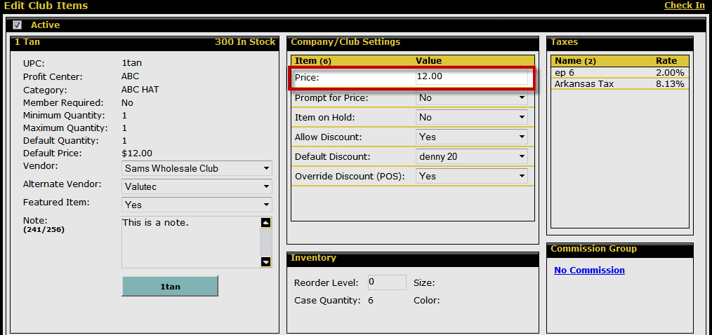
Task: Open the Item on Hold dropdown
Action: point(472,118)
